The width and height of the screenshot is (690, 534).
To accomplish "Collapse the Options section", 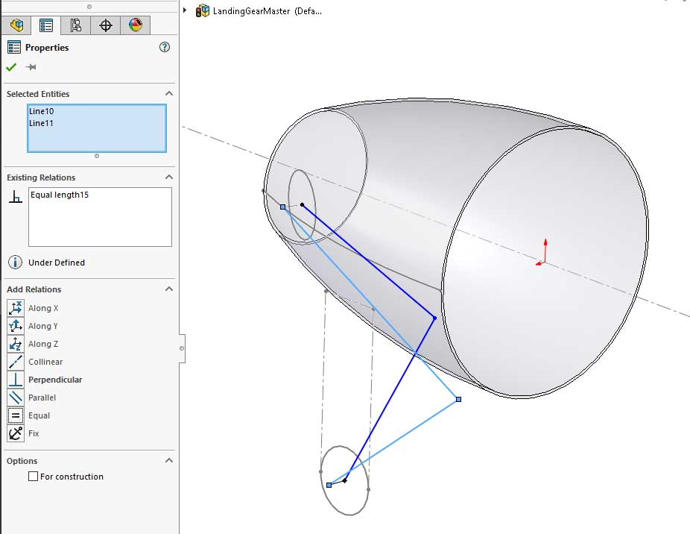I will click(x=169, y=460).
